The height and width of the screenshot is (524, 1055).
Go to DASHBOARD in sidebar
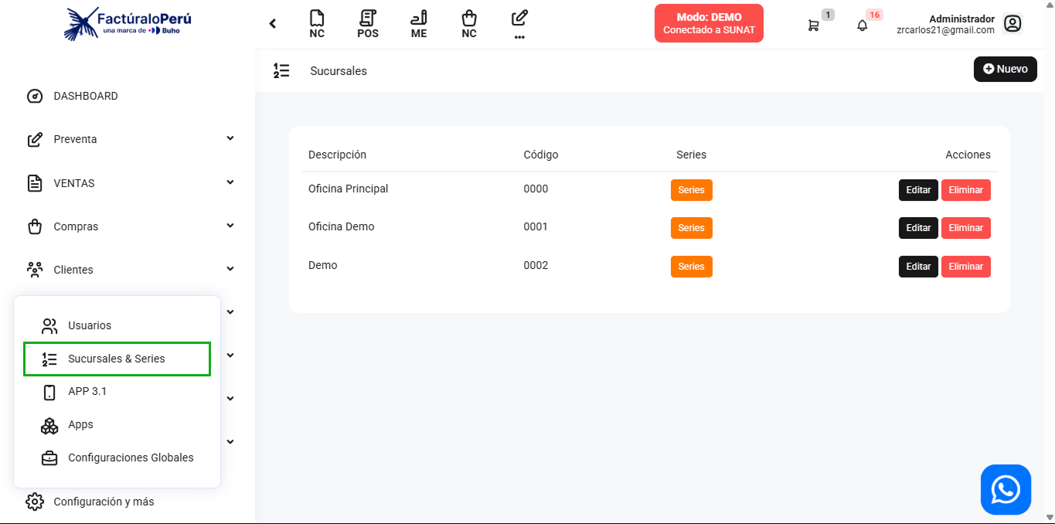pyautogui.click(x=85, y=96)
